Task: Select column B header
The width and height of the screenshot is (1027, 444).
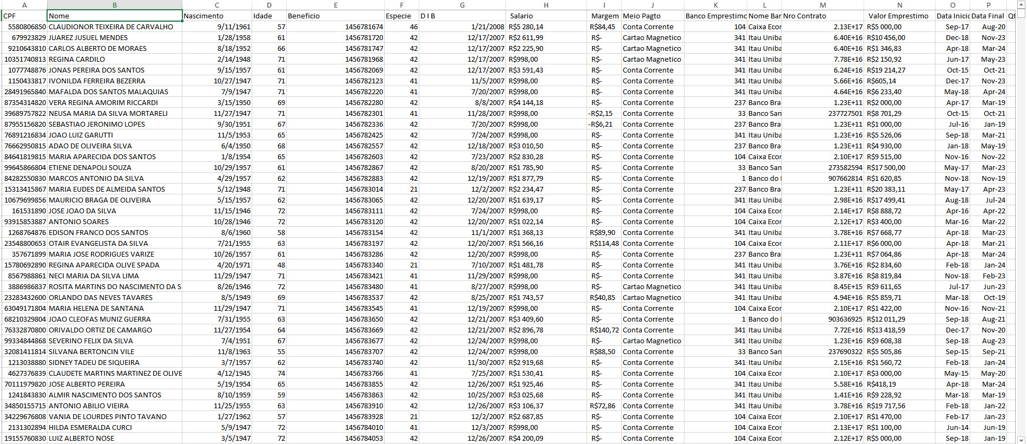Action: 114,5
